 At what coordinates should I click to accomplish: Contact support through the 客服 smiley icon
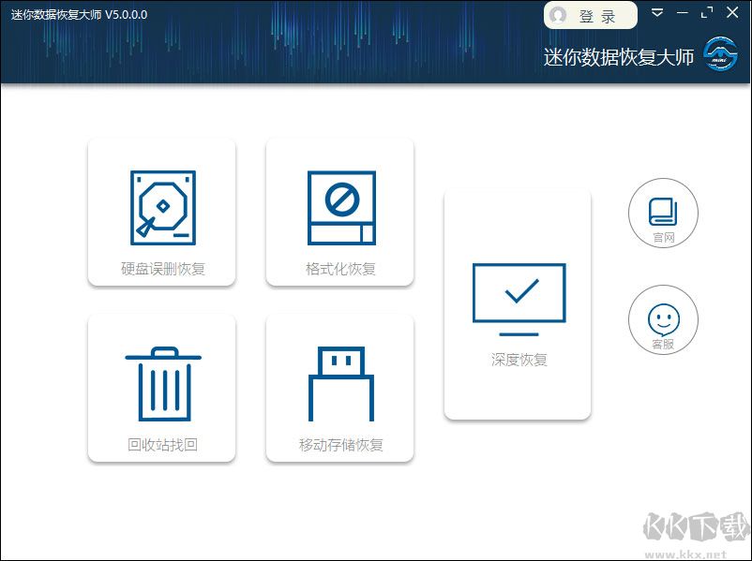[663, 319]
